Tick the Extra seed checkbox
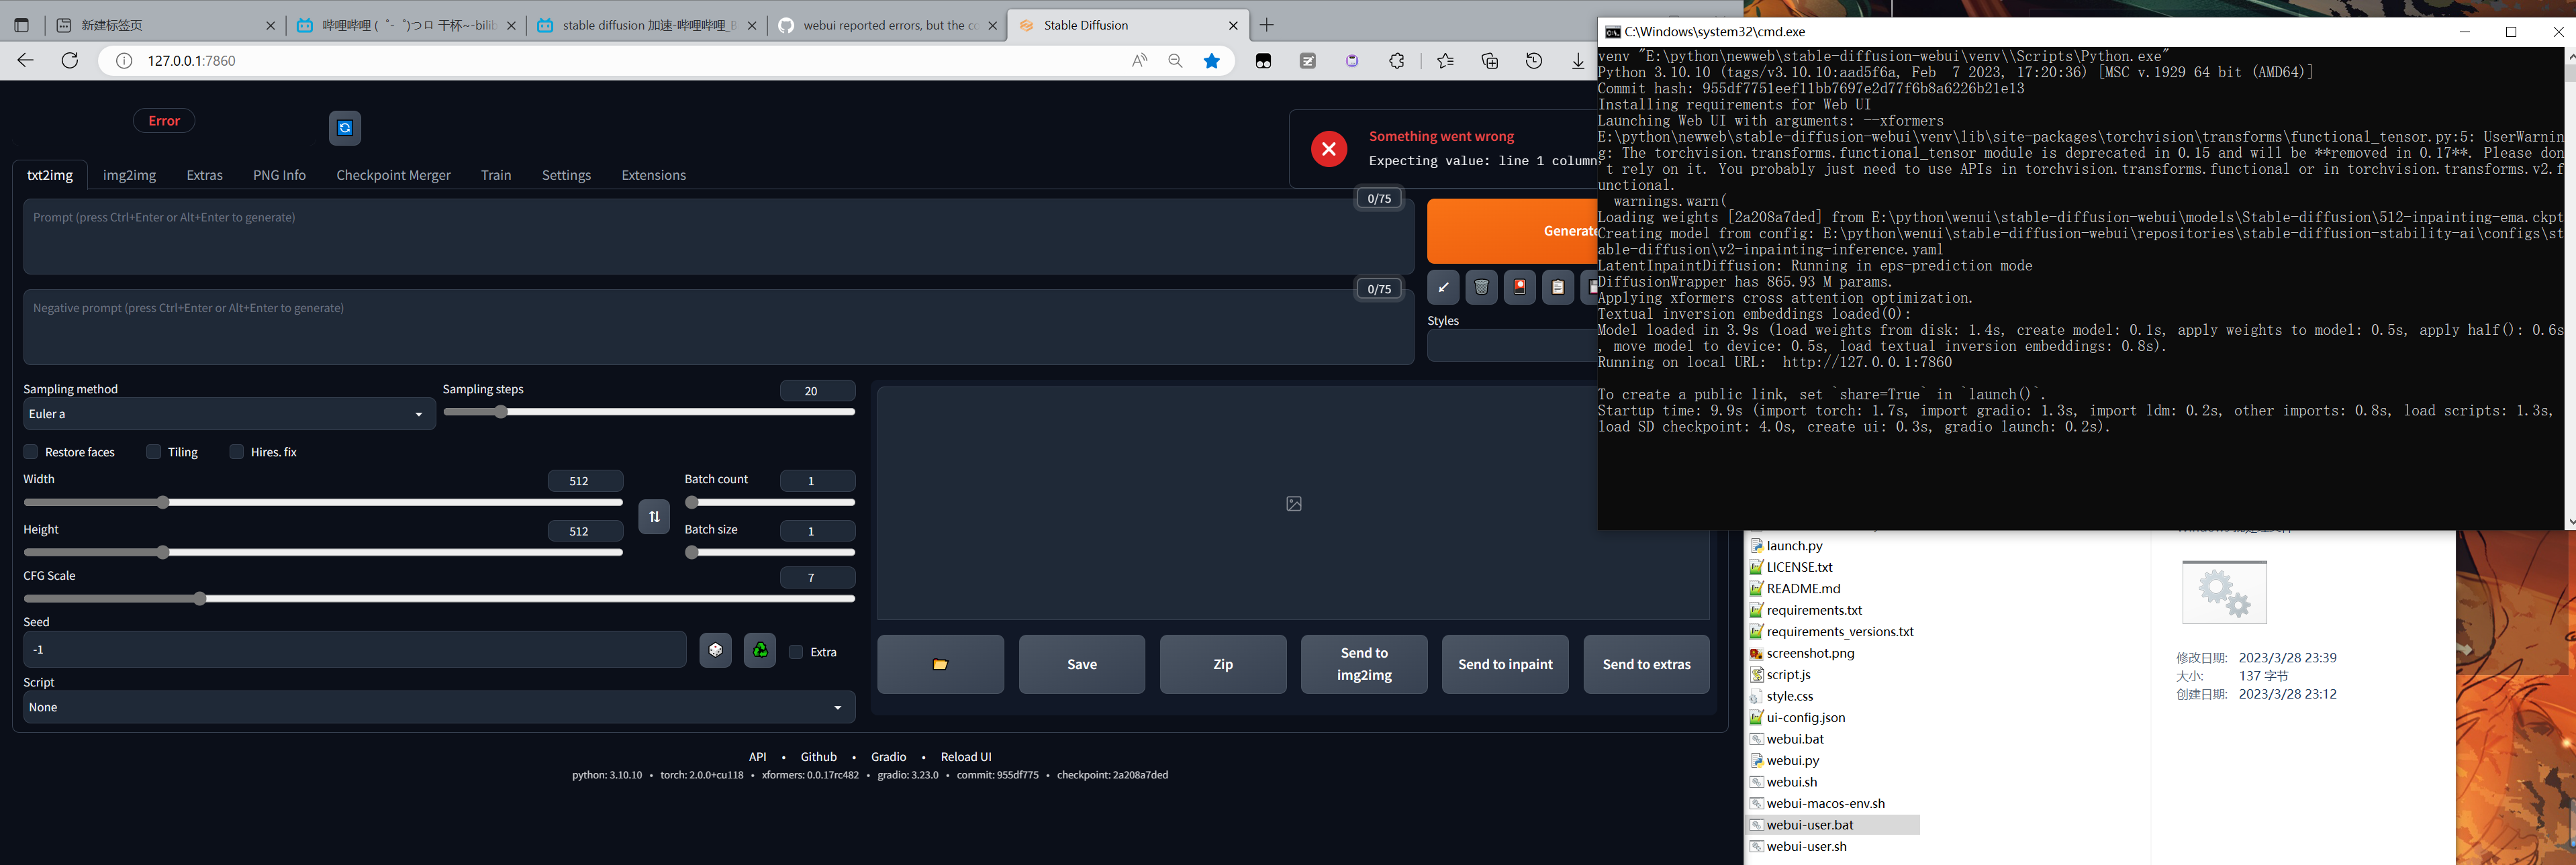2576x865 pixels. click(x=796, y=652)
